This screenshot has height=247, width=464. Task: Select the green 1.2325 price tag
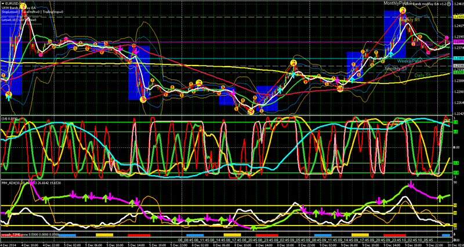click(458, 74)
